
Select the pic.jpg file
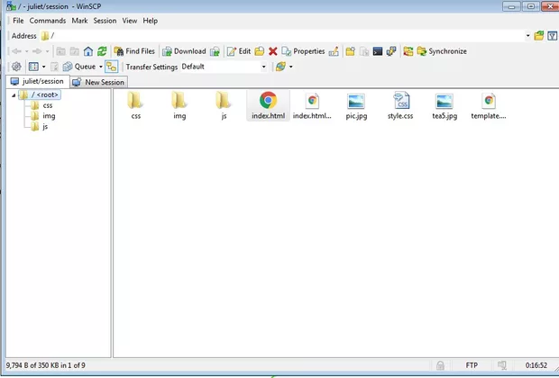coord(356,106)
